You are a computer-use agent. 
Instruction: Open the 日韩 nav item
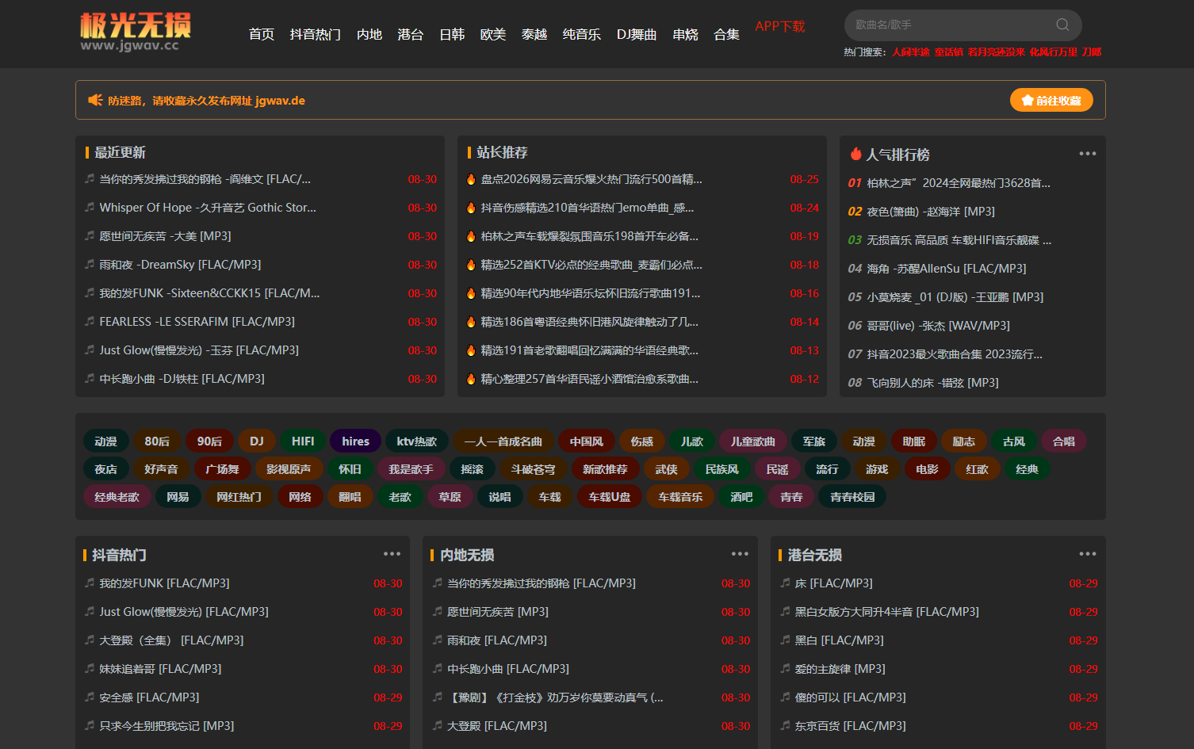452,34
